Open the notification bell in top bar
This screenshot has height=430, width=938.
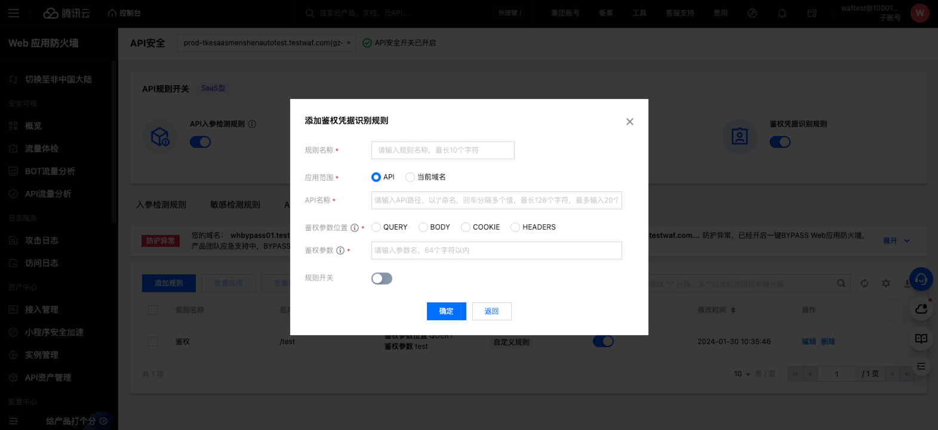point(782,13)
